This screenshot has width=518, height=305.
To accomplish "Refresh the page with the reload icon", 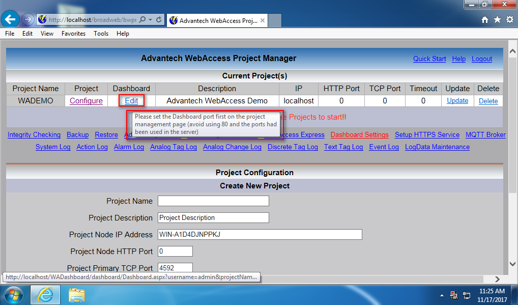I will 159,20.
